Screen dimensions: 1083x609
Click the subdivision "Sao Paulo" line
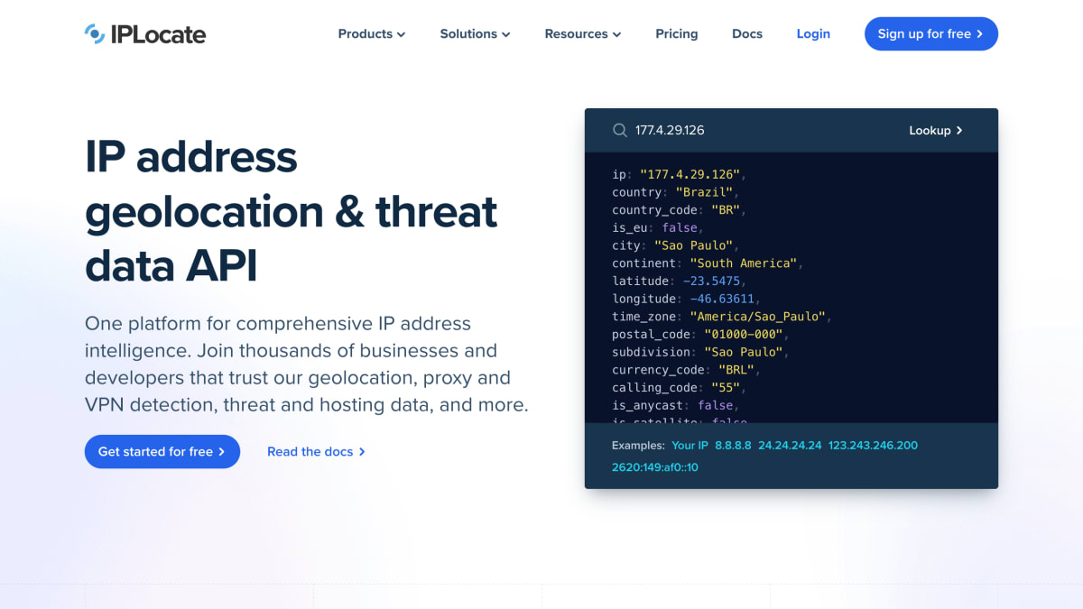[x=701, y=352]
